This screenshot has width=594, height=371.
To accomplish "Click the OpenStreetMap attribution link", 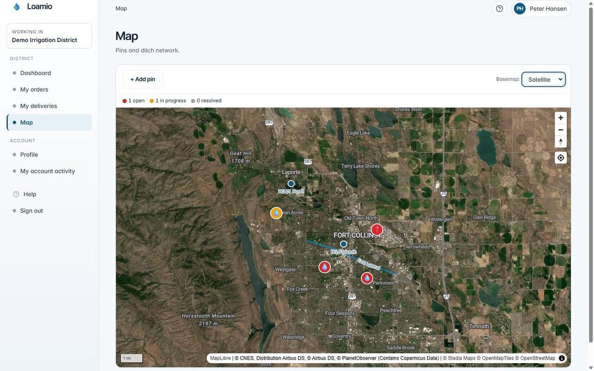I will [538, 358].
